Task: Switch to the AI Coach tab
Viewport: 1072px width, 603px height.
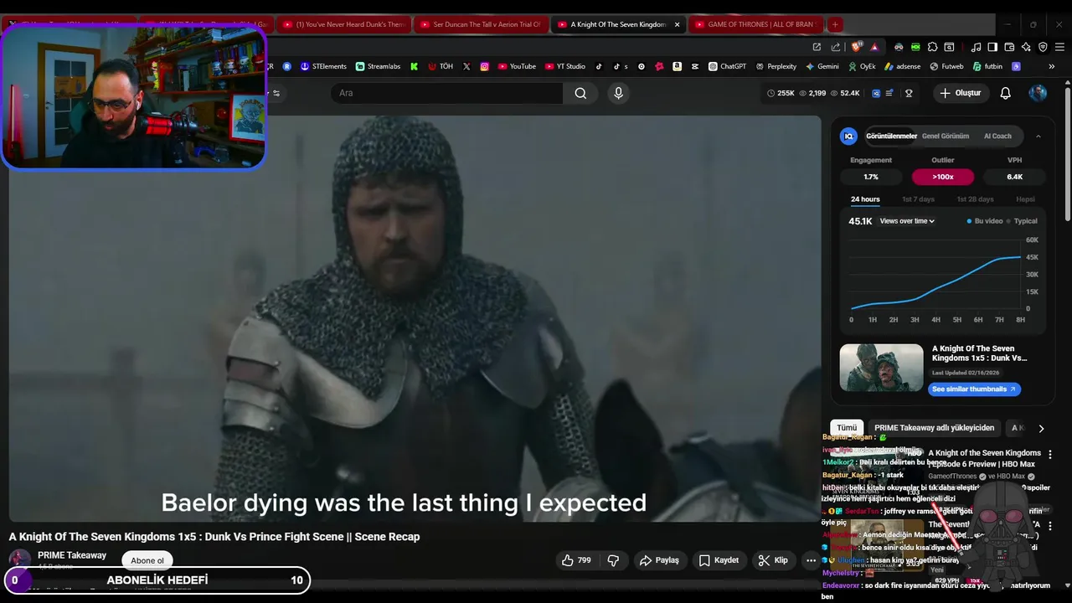Action: (x=997, y=136)
